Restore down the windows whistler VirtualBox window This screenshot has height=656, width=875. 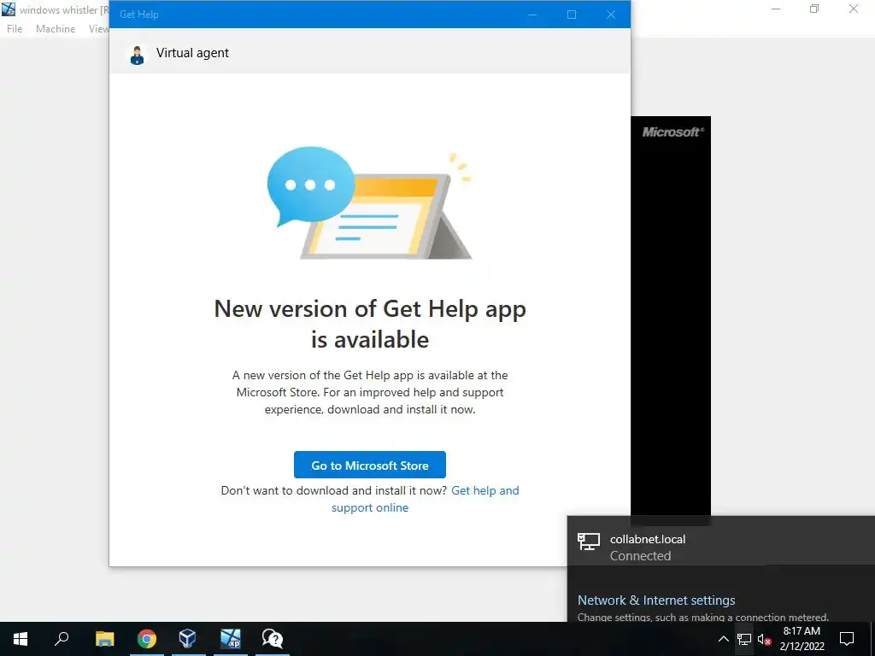coord(814,9)
